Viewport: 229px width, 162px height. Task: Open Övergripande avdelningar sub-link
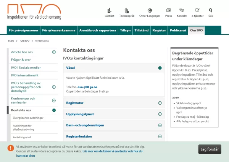tap(28, 118)
